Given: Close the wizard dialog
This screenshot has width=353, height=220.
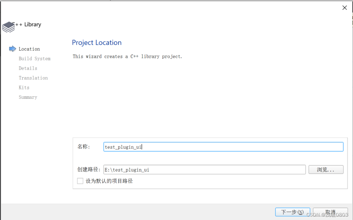Looking at the screenshot, I should tap(344, 7).
